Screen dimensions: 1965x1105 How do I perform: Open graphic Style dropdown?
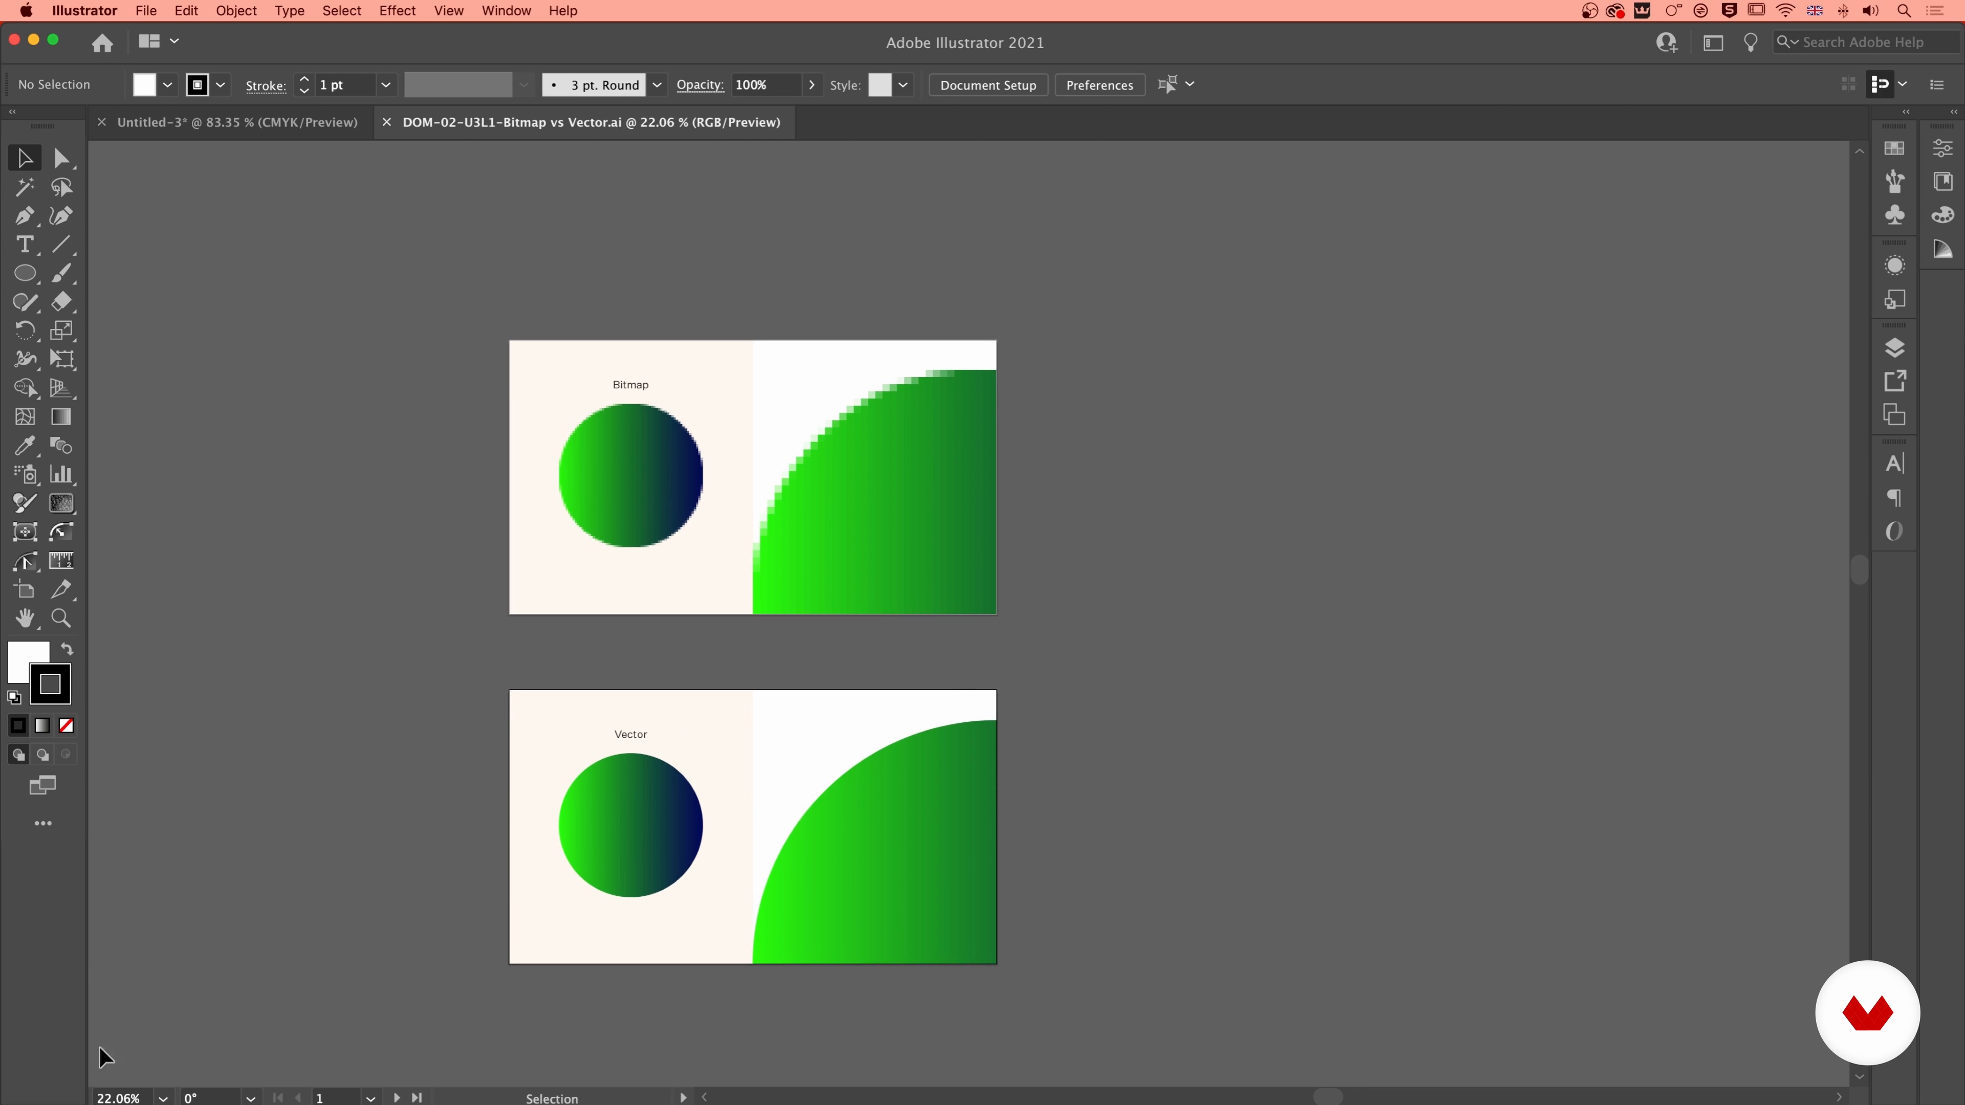coord(903,84)
